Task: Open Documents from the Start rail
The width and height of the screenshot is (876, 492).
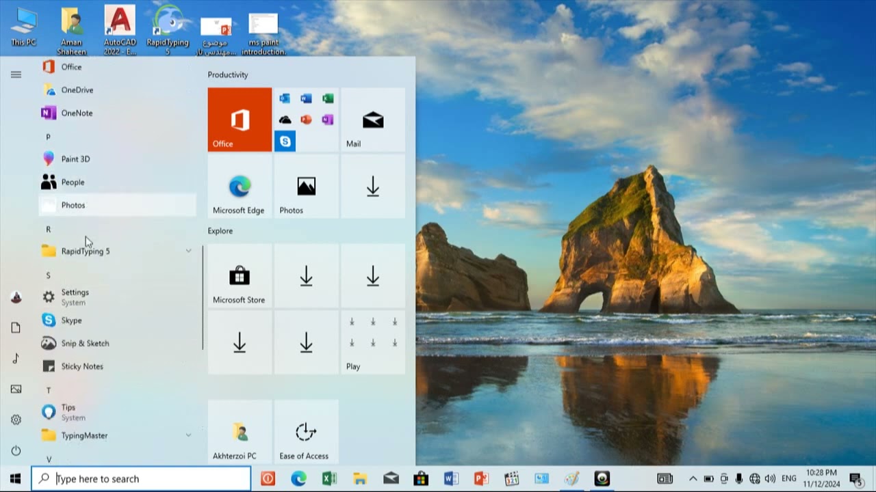Action: [x=16, y=328]
